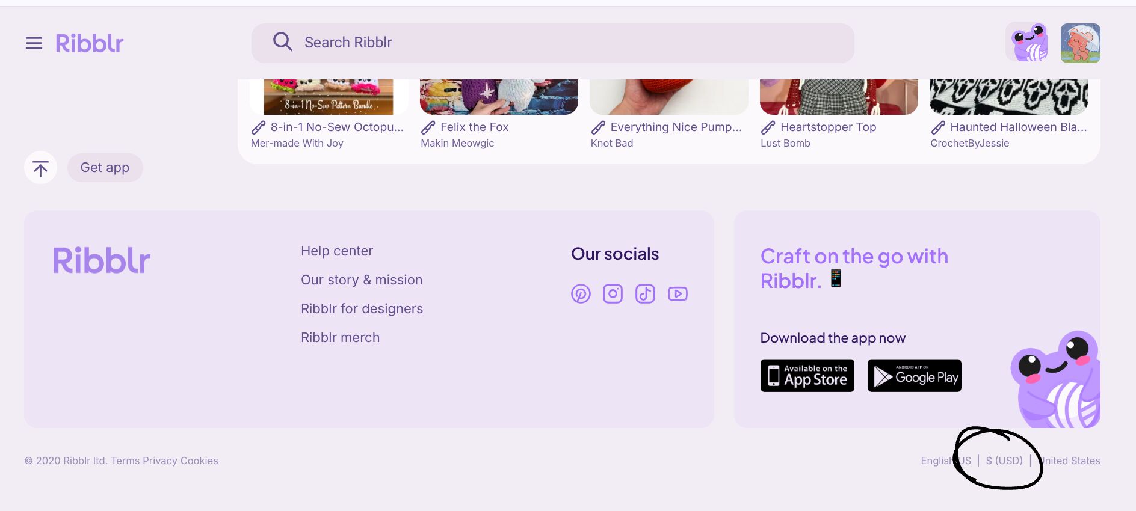This screenshot has height=511, width=1136.
Task: Click the Ribblr logo in header
Action: pyautogui.click(x=90, y=43)
